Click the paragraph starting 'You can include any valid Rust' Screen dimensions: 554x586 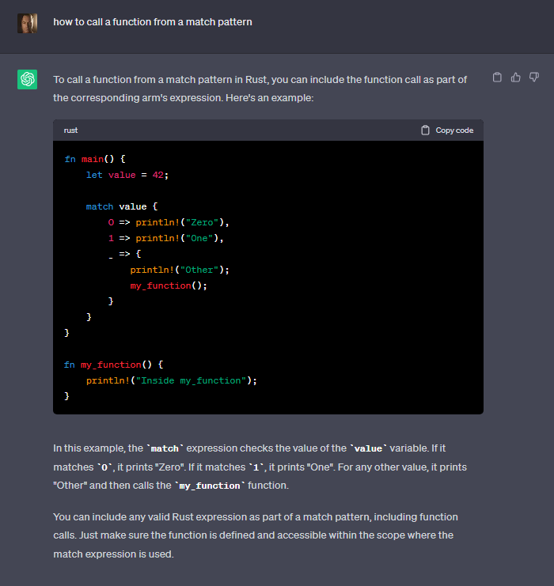point(256,535)
